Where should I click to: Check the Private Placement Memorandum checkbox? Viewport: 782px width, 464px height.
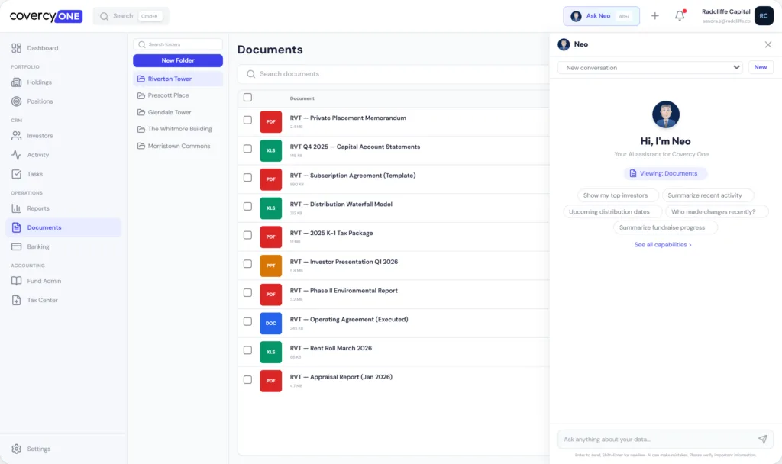tap(247, 121)
